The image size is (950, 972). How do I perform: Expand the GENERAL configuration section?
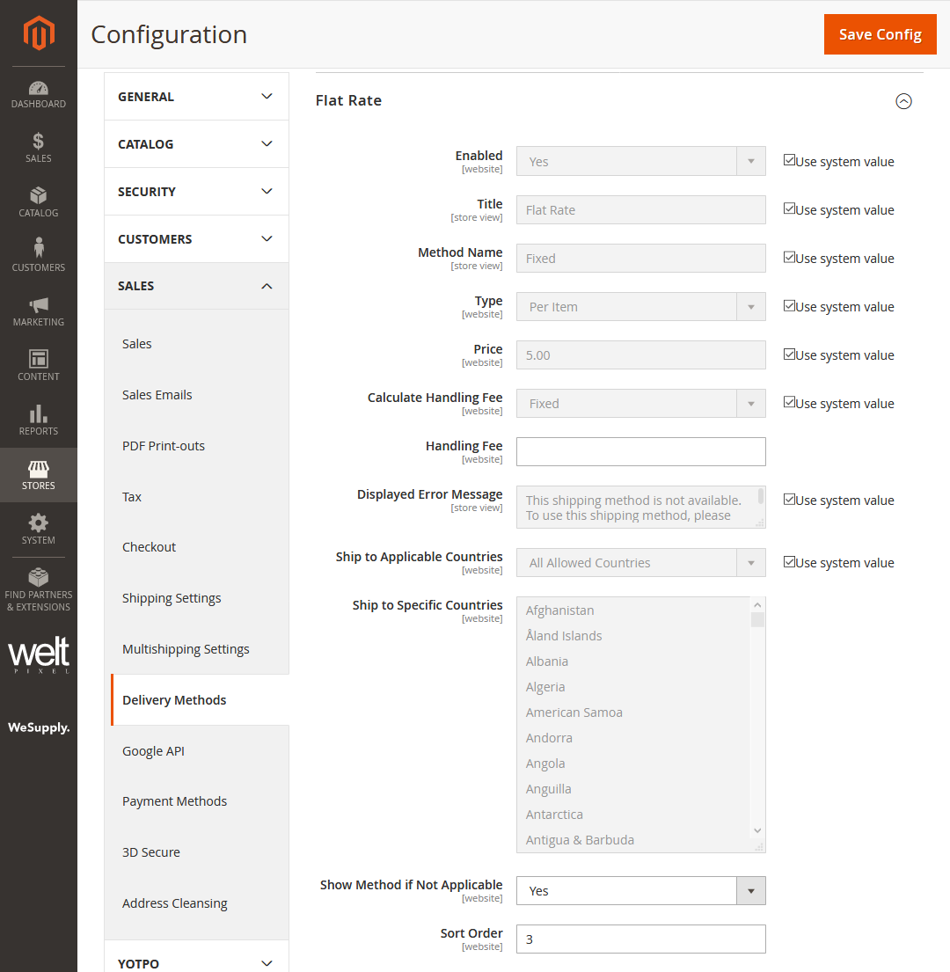click(x=196, y=97)
